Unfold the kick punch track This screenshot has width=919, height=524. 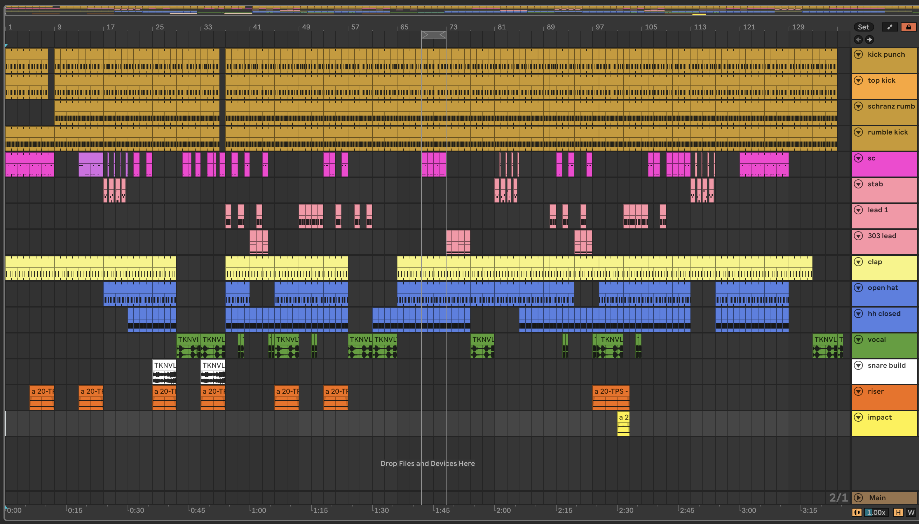(858, 54)
